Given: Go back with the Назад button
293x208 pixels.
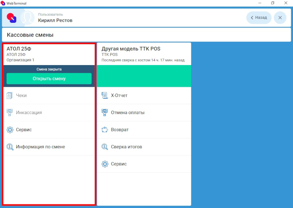Looking at the screenshot, I should (x=259, y=18).
